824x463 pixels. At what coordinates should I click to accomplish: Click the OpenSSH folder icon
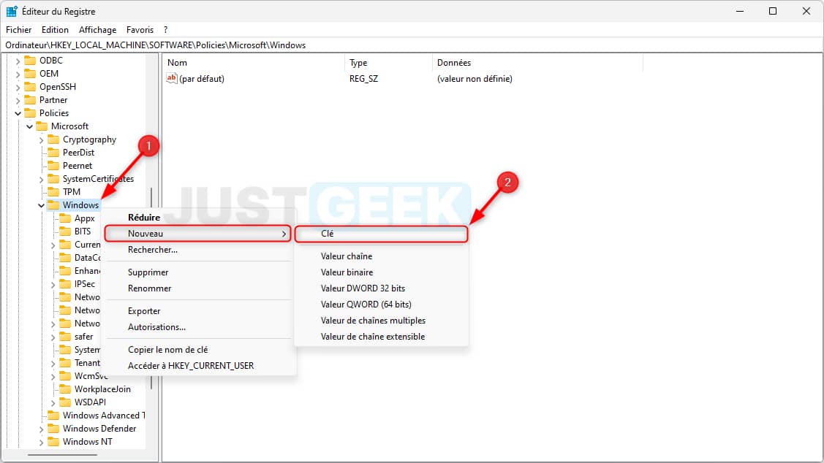(30, 87)
